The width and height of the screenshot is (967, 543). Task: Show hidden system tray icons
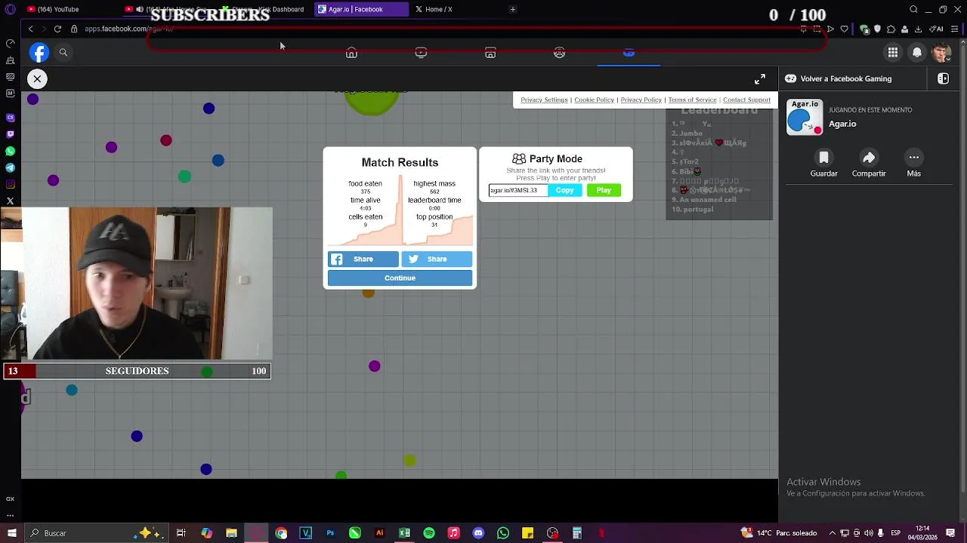click(x=832, y=533)
